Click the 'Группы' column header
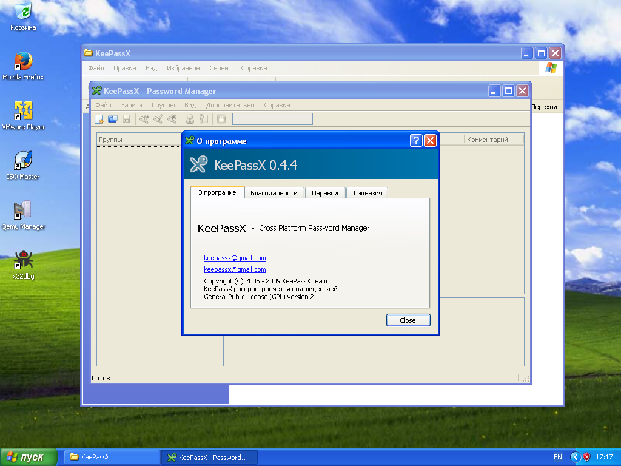621x466 pixels. click(139, 140)
